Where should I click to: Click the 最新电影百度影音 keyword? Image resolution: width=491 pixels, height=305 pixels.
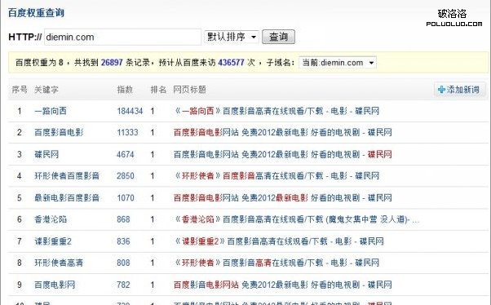67,198
